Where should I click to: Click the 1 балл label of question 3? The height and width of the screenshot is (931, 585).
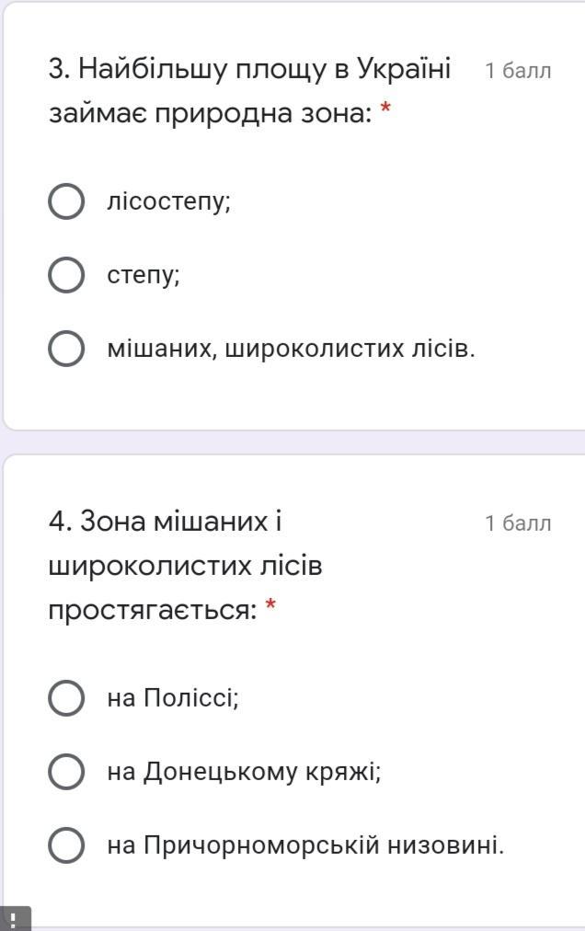pyautogui.click(x=518, y=71)
